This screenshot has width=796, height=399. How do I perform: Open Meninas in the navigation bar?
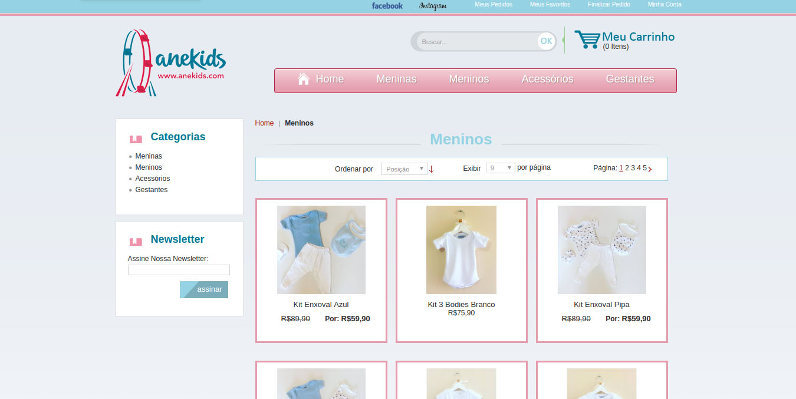[x=396, y=79]
